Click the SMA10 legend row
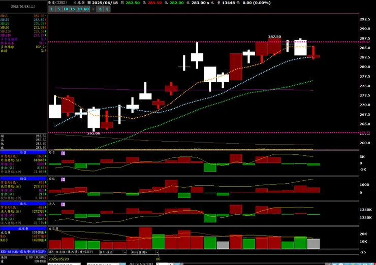This screenshot has height=265, width=376. (x=23, y=20)
